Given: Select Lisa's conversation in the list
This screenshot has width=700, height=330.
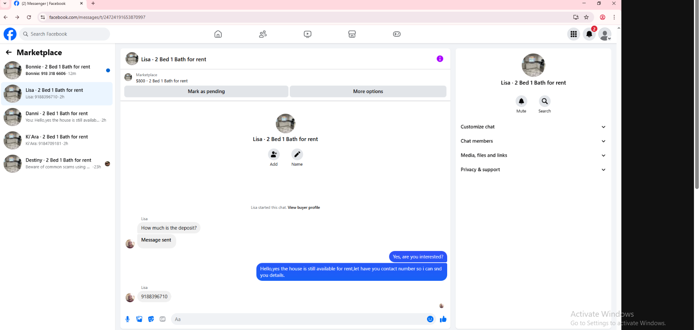Looking at the screenshot, I should [x=57, y=93].
